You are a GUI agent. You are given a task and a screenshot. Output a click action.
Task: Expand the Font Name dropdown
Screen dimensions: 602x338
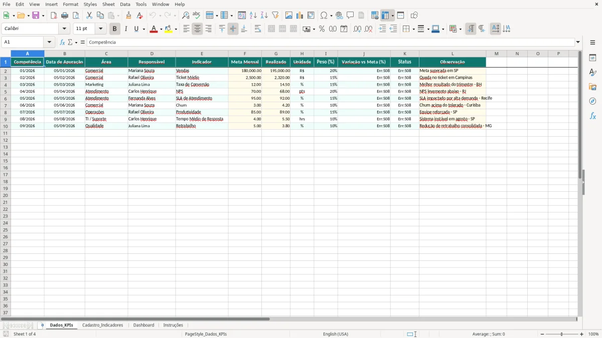click(64, 29)
